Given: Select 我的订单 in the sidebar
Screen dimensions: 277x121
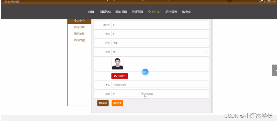Looking at the screenshot, I should coord(79,27).
